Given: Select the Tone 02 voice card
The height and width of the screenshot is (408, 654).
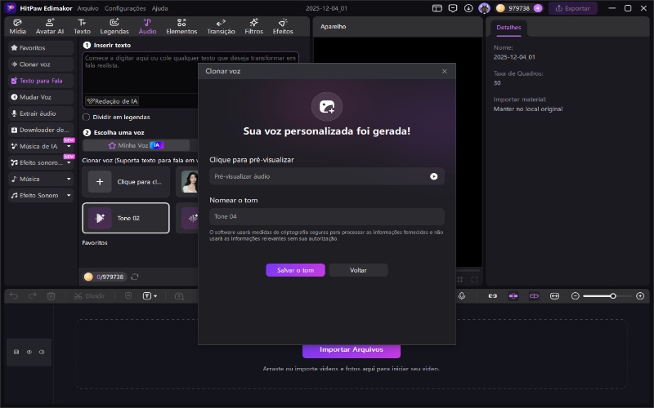Looking at the screenshot, I should click(126, 218).
